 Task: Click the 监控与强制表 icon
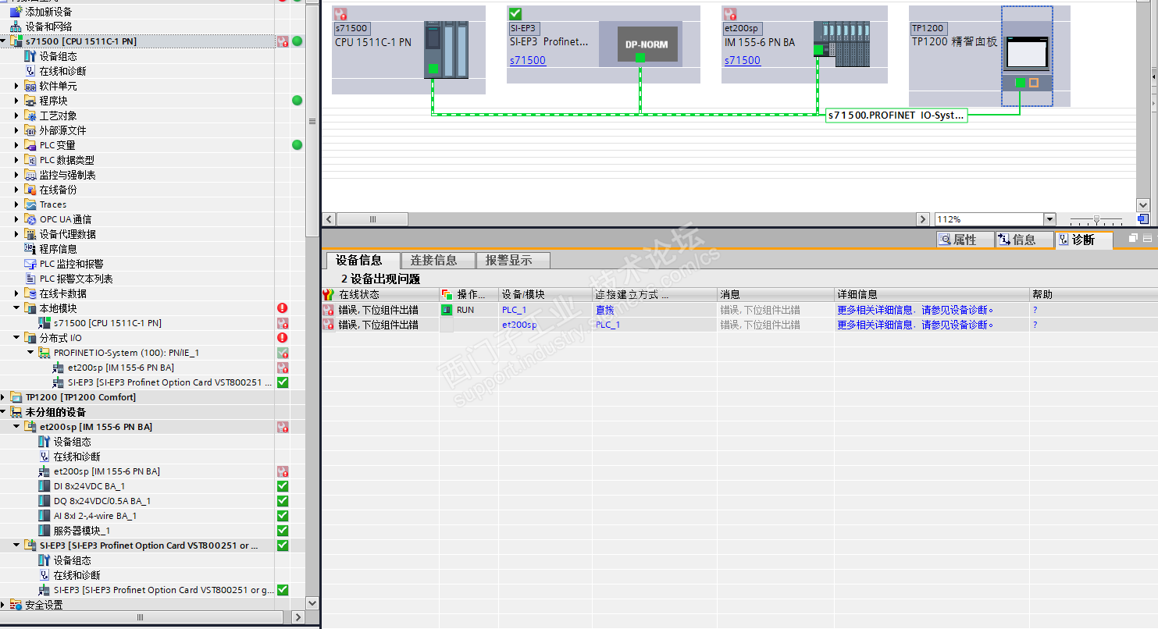click(x=31, y=175)
